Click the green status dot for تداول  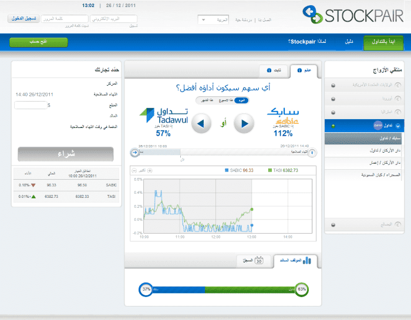333,126
